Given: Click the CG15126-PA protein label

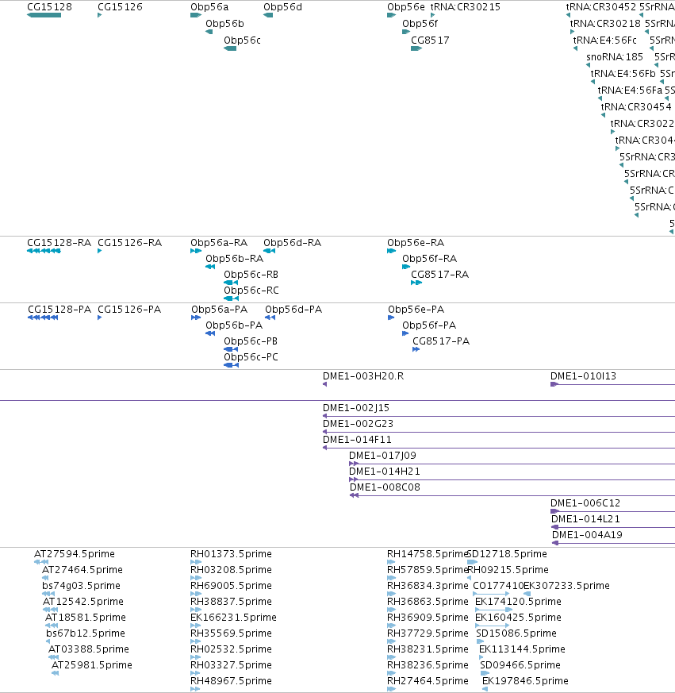Looking at the screenshot, I should click(129, 310).
